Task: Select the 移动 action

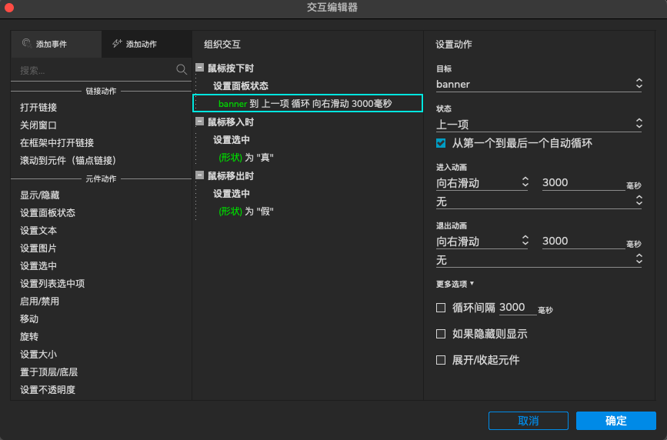Action: 29,318
